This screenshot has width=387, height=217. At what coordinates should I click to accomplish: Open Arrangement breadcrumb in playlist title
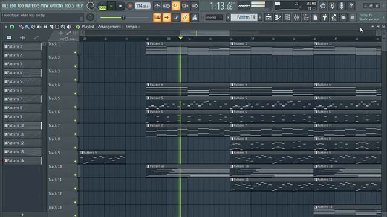point(109,27)
